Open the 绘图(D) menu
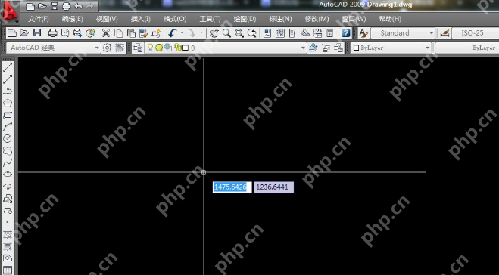The image size is (499, 275). pos(245,19)
